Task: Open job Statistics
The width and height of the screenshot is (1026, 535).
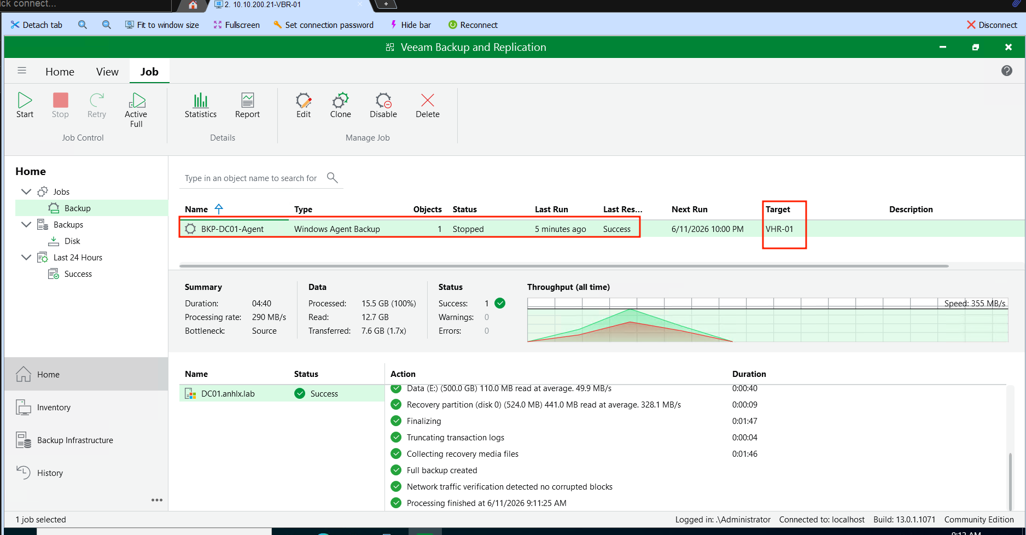Action: [201, 106]
